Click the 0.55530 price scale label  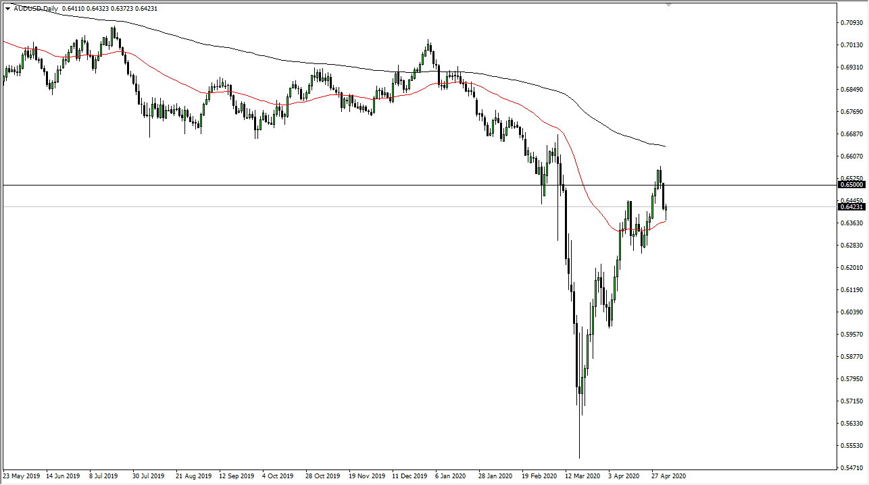point(851,446)
